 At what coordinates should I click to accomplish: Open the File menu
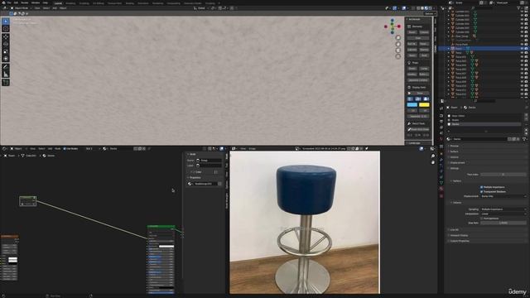(9, 2)
